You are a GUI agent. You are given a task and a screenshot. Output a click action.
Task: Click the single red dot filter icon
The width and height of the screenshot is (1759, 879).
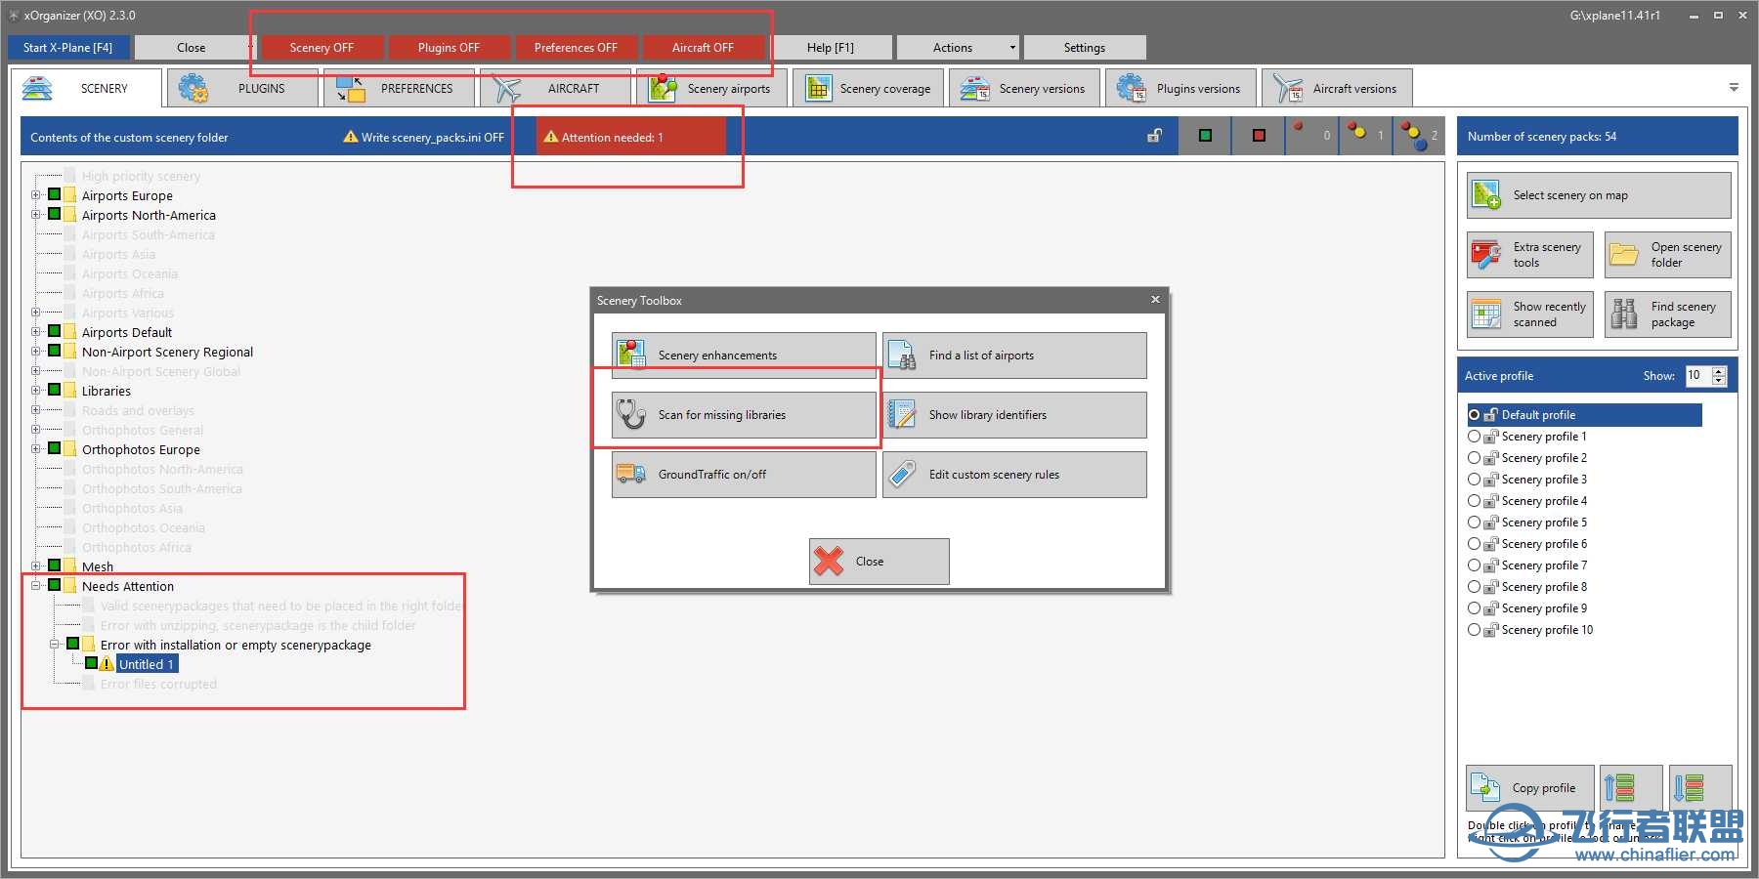point(1299,127)
